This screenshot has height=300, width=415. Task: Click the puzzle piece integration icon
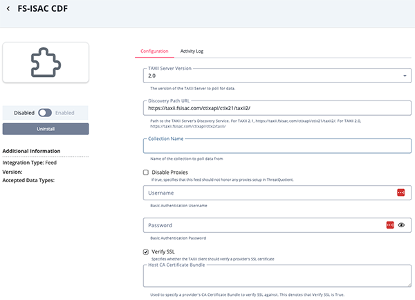(46, 62)
